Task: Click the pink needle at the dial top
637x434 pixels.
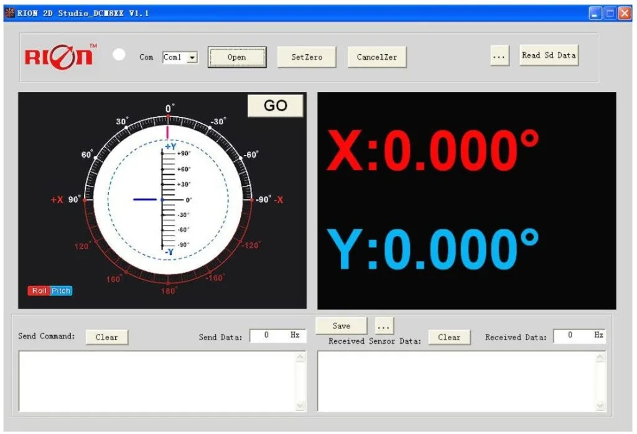Action: coord(167,132)
